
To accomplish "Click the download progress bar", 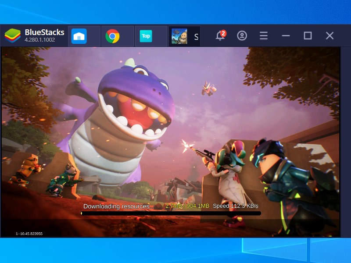I will [171, 213].
